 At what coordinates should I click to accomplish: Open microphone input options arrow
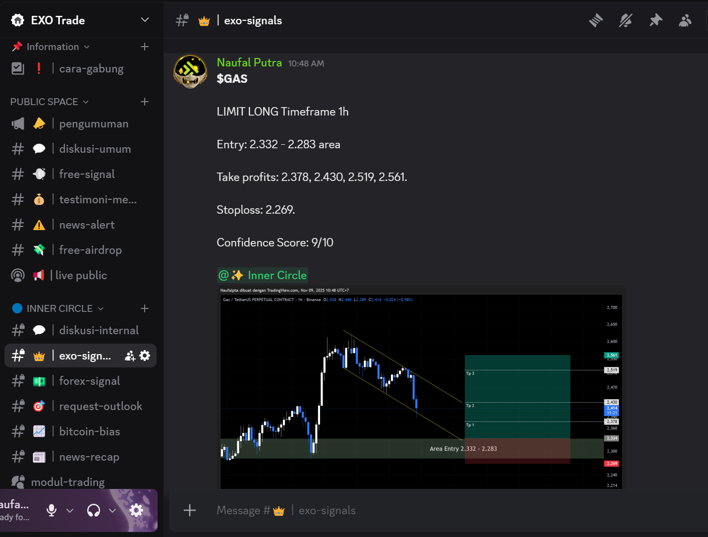70,510
